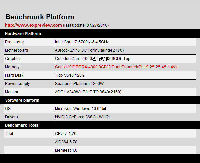Image resolution: width=200 pixels, height=163 pixels.
Task: Select the Processor row label
Action: [15, 42]
